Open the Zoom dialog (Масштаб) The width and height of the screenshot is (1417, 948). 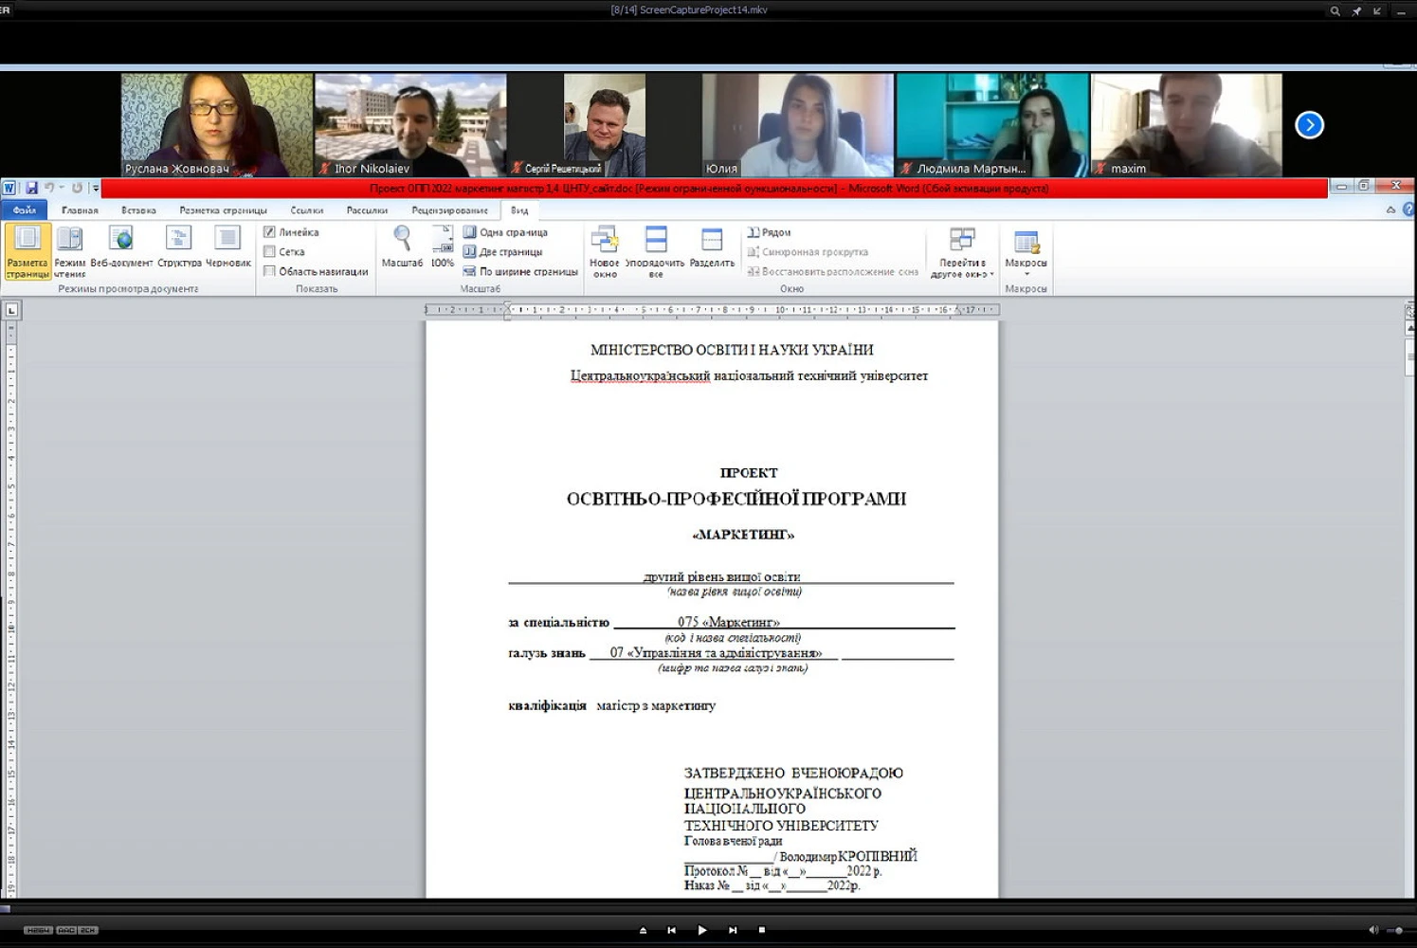click(402, 246)
